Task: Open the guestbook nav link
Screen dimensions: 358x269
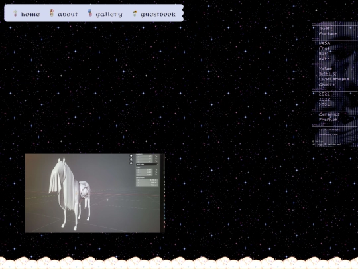Action: click(158, 15)
